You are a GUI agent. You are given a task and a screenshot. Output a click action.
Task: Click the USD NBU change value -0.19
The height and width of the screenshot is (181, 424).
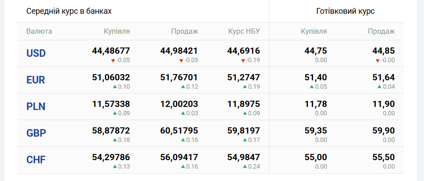click(x=253, y=60)
